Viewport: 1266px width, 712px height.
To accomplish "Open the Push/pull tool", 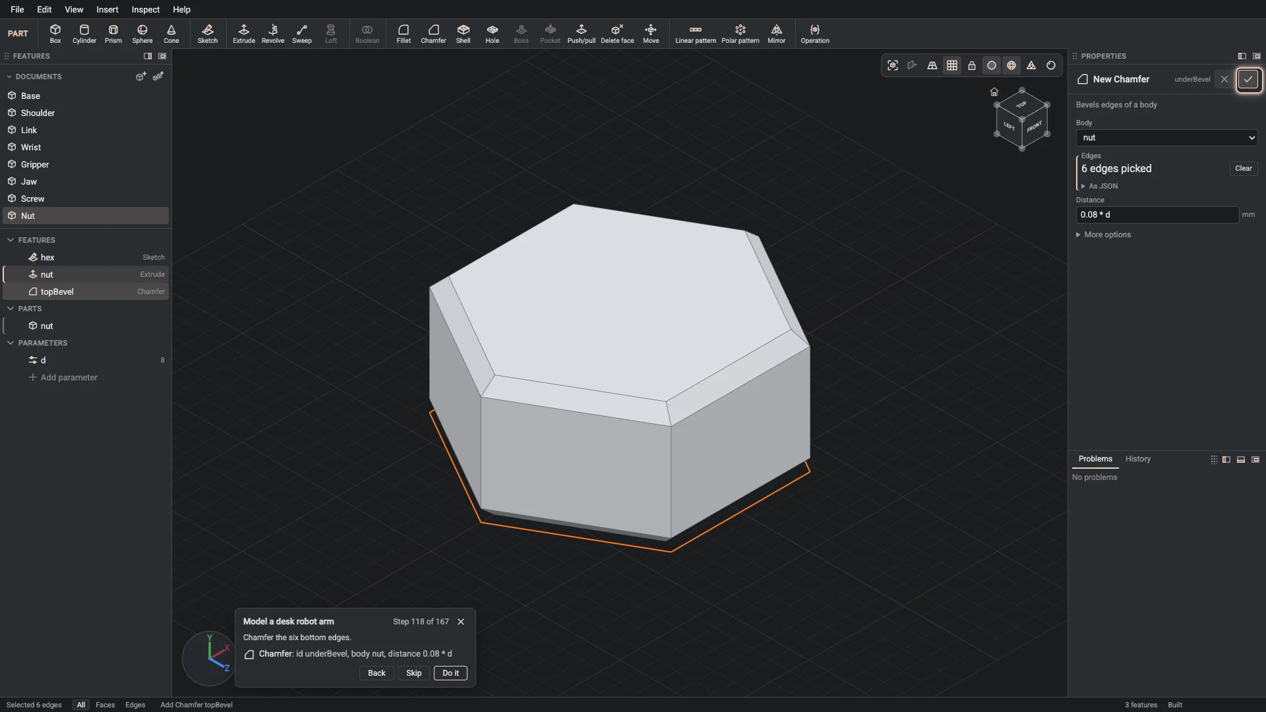I will [582, 34].
